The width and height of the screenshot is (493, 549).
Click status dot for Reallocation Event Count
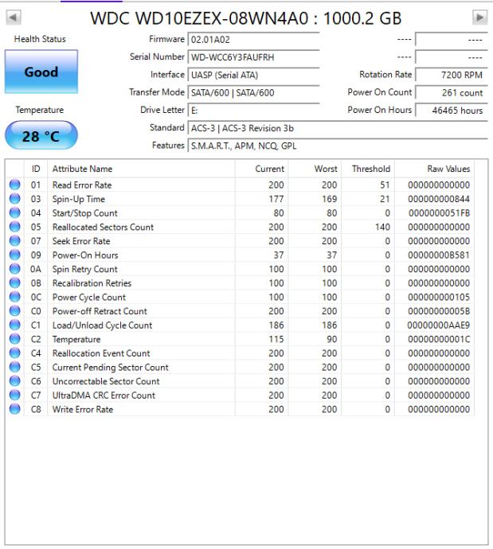(x=14, y=352)
